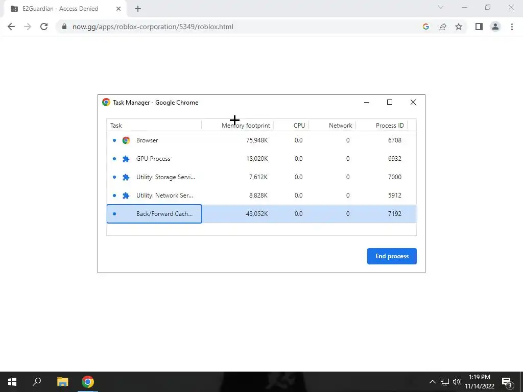Click process ID 6708

coord(395,140)
